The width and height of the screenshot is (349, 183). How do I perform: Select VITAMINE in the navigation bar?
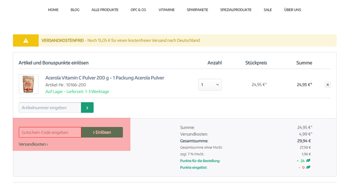click(166, 10)
